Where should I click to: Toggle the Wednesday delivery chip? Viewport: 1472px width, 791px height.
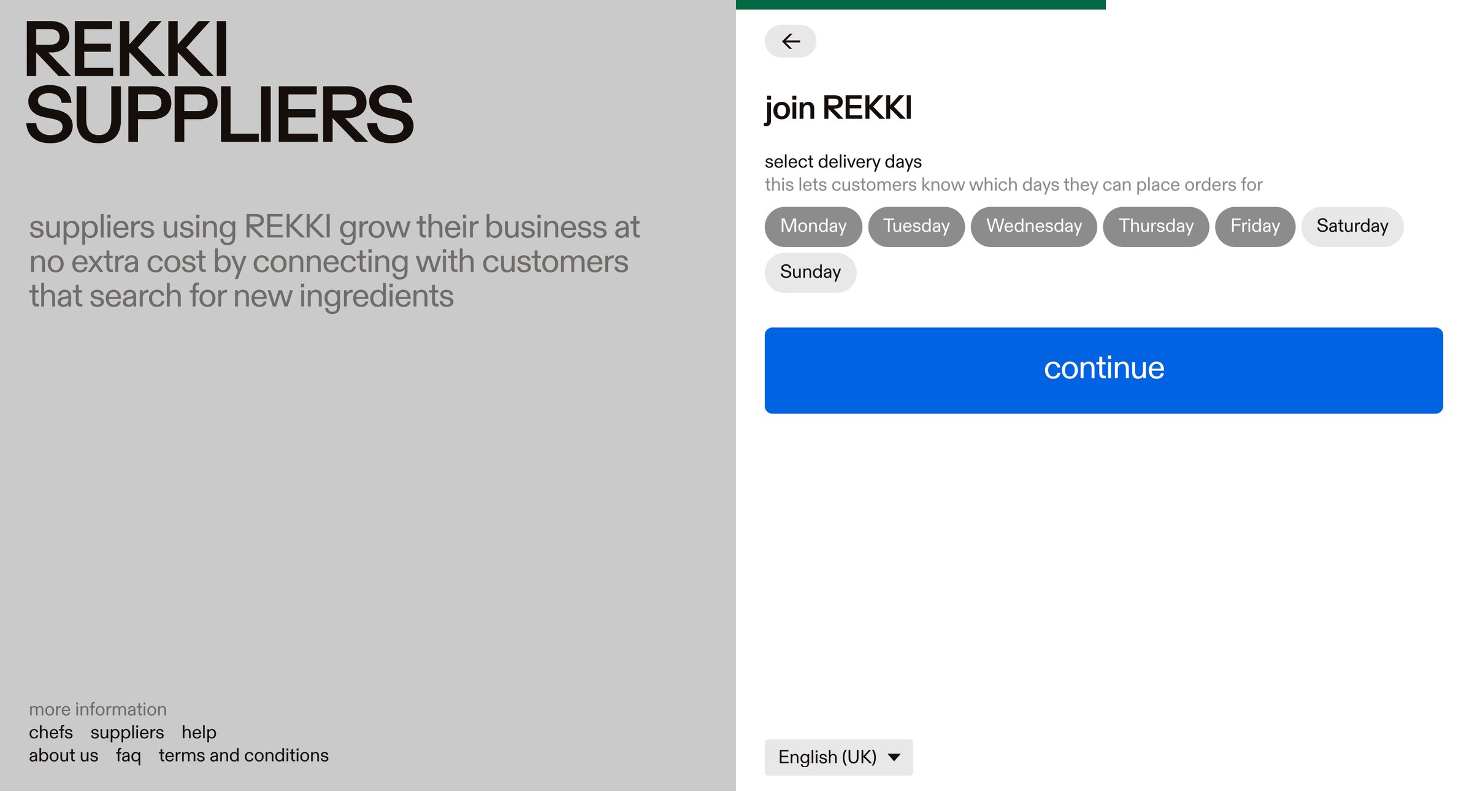point(1034,226)
